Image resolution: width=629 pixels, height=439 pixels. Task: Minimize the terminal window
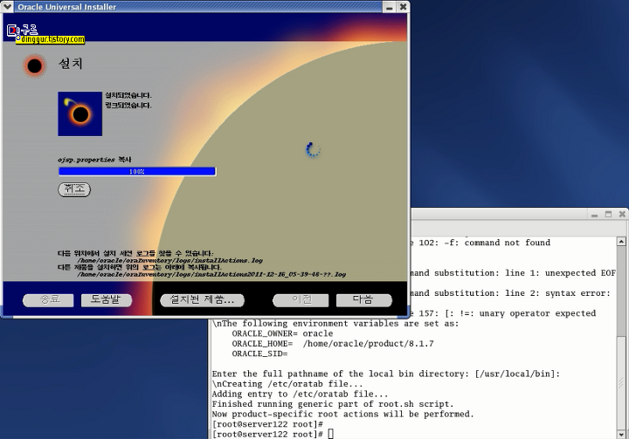595,215
